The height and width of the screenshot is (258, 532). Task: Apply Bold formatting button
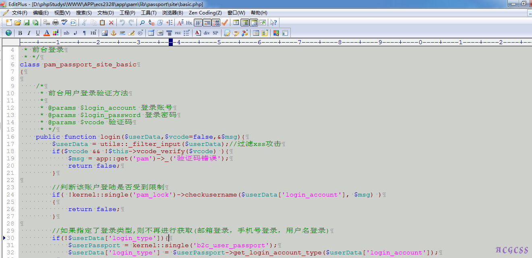(x=20, y=33)
